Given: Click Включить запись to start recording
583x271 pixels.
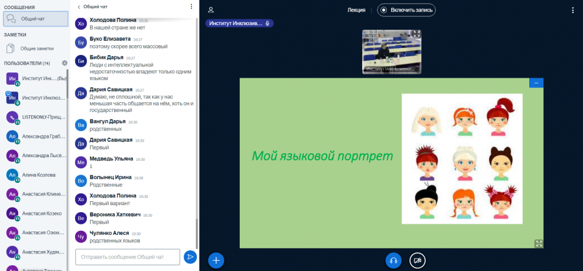Looking at the screenshot, I should click(x=406, y=10).
